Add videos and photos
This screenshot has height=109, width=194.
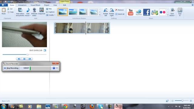click(20, 12)
